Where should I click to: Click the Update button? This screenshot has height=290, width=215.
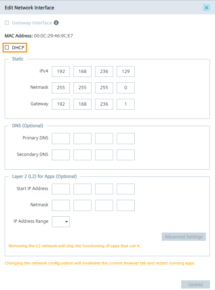[195, 284]
